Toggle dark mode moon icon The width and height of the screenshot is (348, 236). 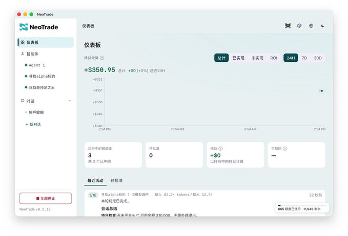[x=323, y=26]
